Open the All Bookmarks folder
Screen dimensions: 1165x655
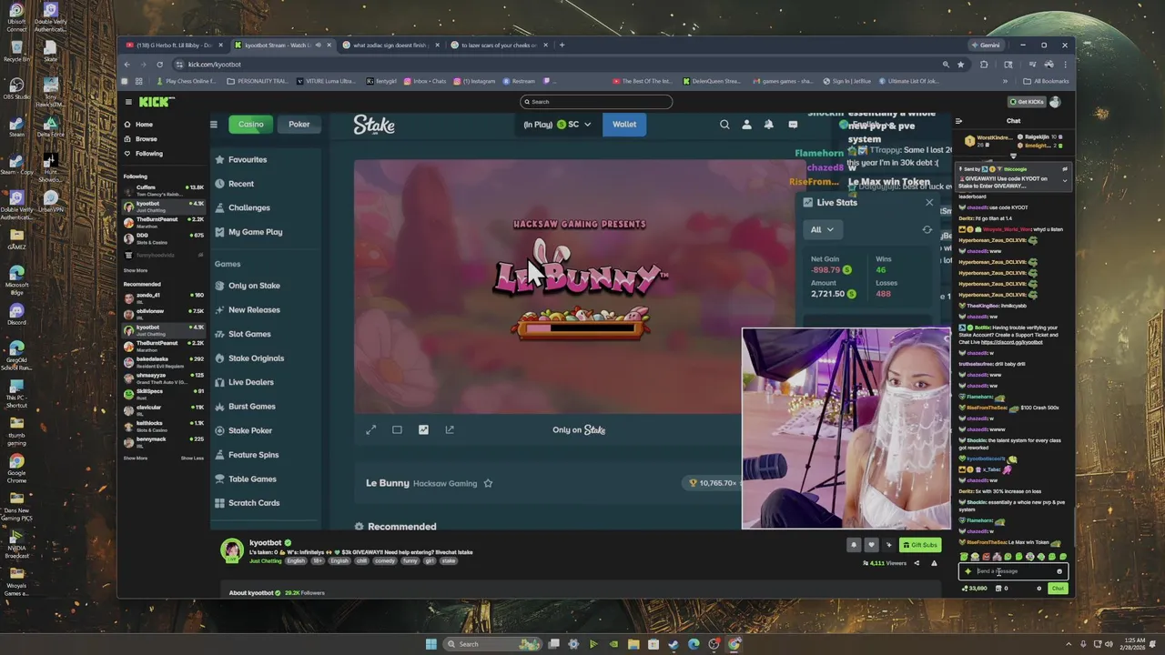[x=1047, y=81]
